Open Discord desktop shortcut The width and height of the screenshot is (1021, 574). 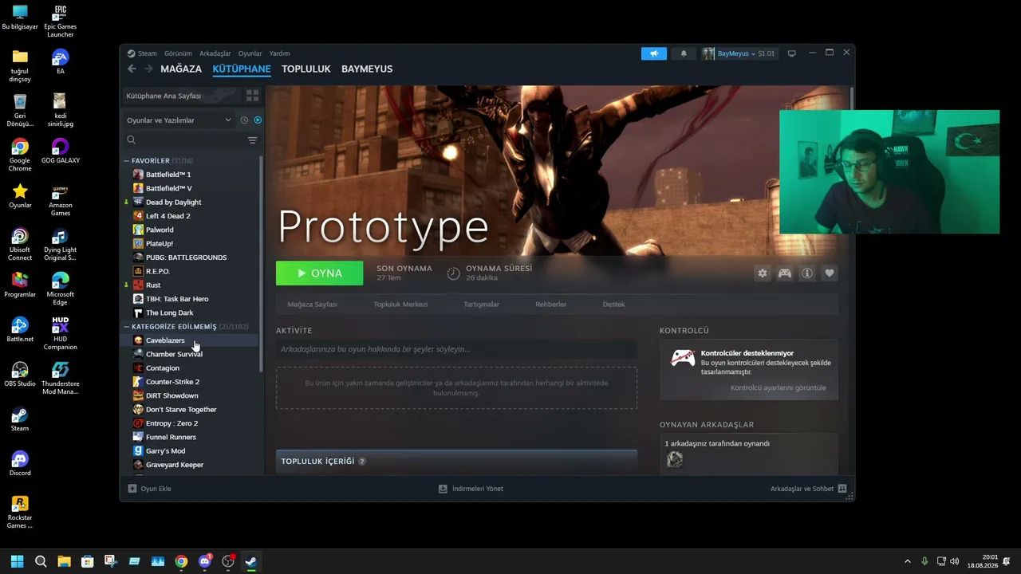(x=20, y=464)
